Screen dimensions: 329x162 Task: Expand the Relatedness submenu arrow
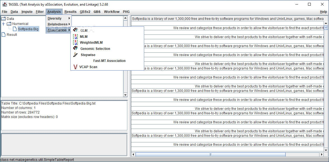point(69,24)
